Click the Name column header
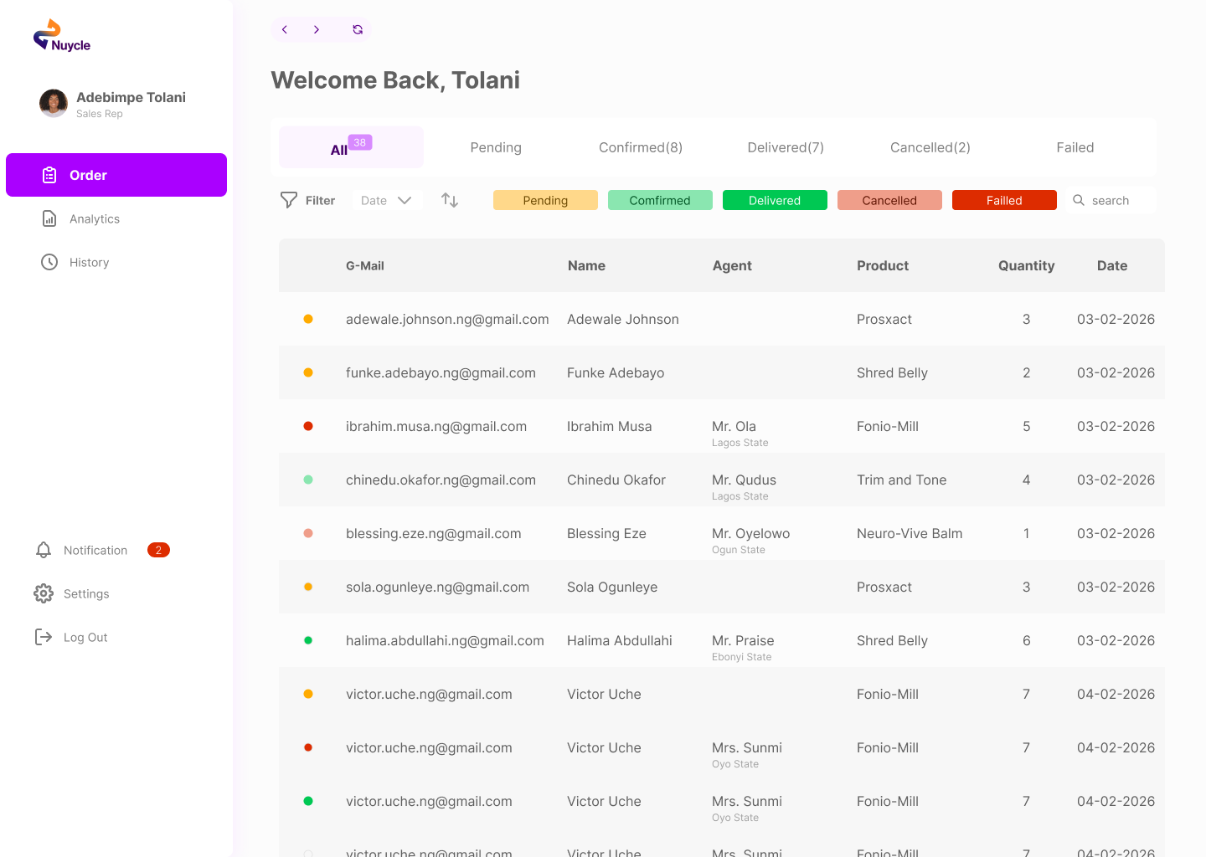 (x=586, y=265)
